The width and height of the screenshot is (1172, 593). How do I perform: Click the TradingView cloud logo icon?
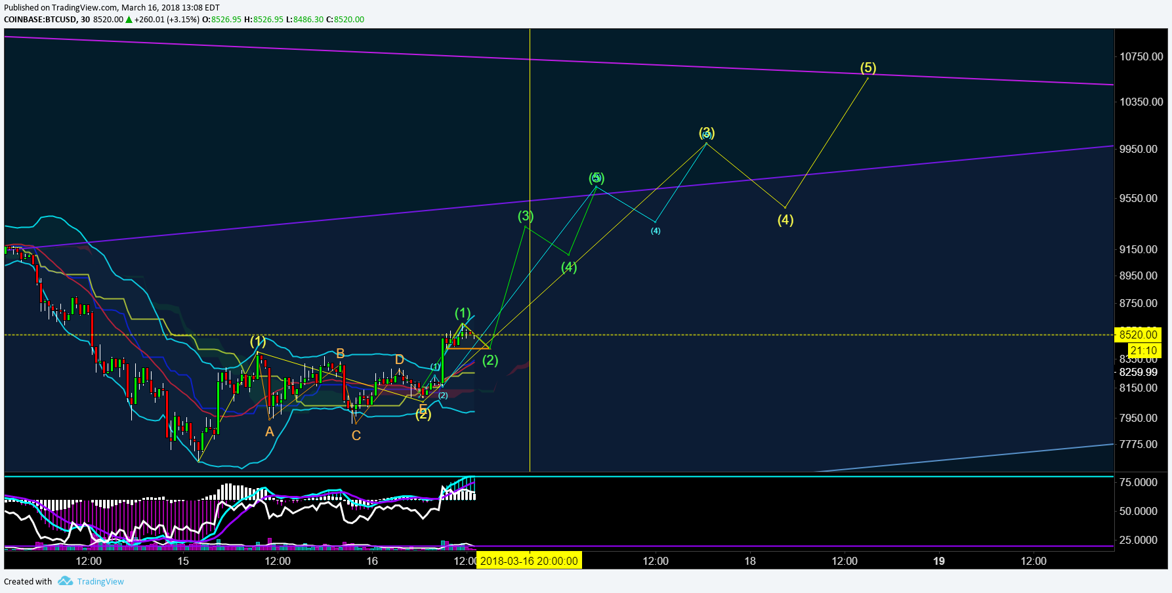click(x=65, y=581)
